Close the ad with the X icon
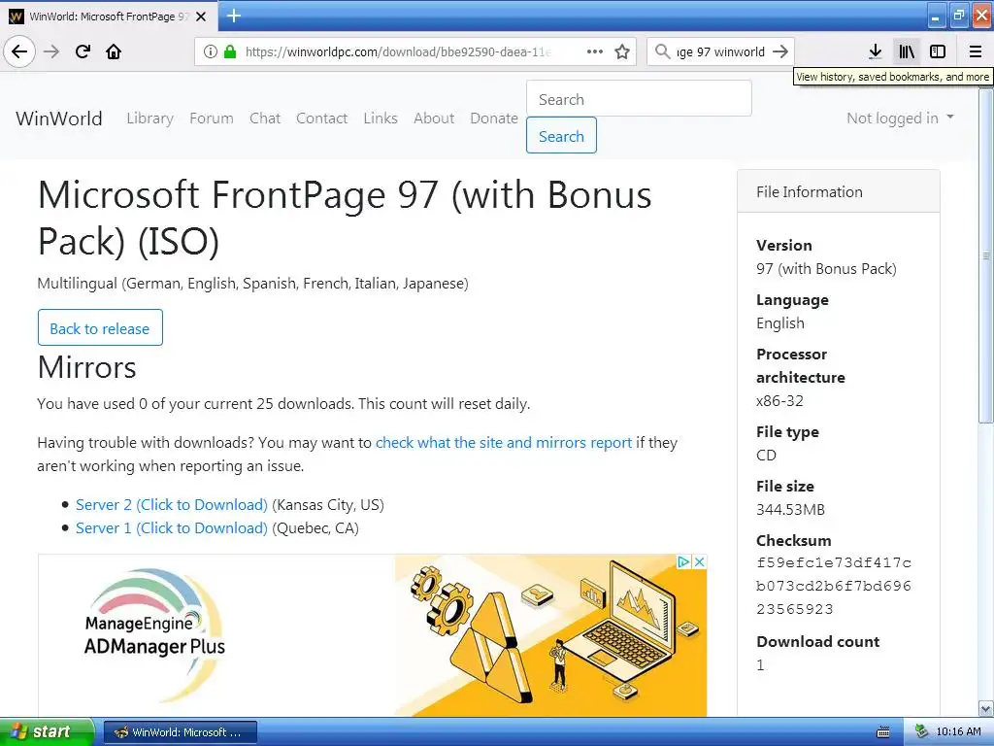Viewport: 994px width, 746px height. (x=699, y=562)
